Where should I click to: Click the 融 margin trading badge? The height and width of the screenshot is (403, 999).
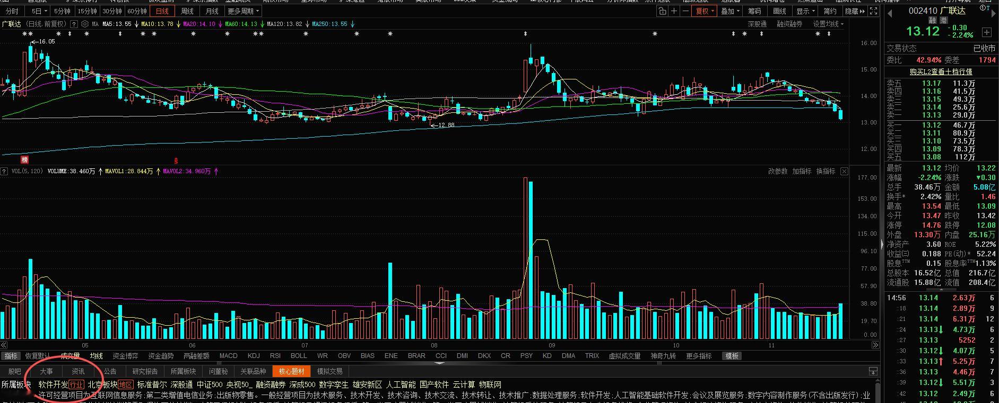coord(932,20)
